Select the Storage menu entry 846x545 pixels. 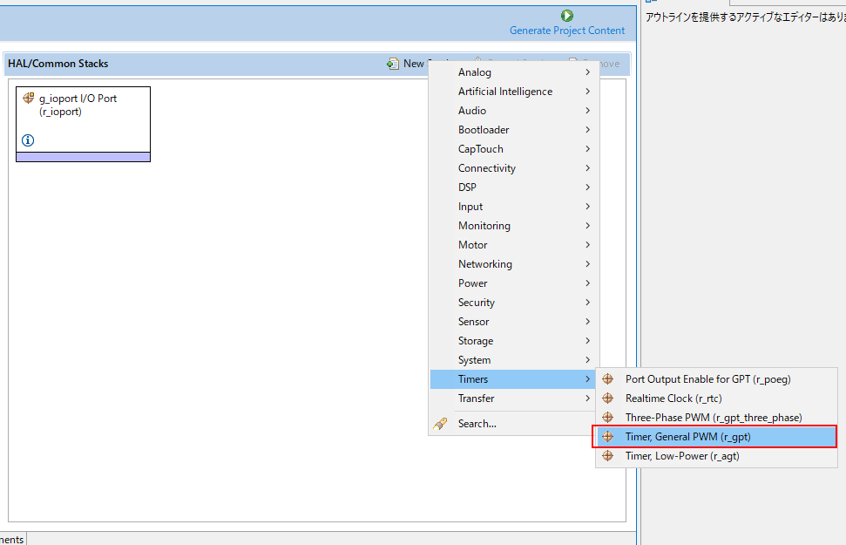tap(476, 341)
